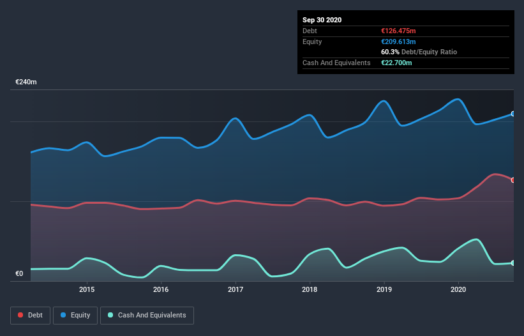Click the Equity label in tooltip
This screenshot has height=336, width=524.
pyautogui.click(x=312, y=42)
